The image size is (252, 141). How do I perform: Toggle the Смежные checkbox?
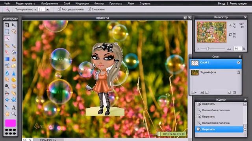(89, 9)
